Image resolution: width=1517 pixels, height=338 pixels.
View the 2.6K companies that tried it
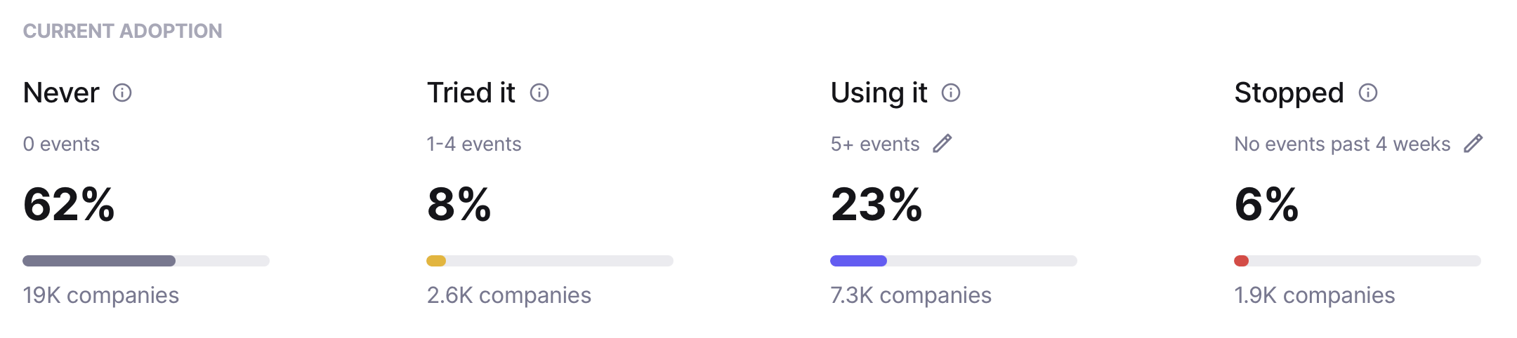[x=509, y=295]
